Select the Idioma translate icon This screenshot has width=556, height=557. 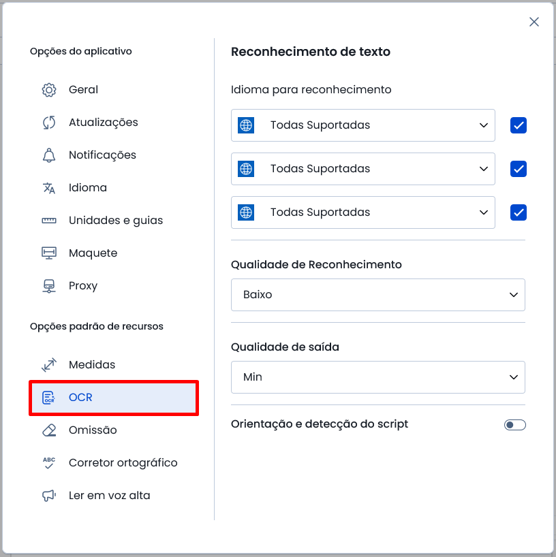(49, 188)
